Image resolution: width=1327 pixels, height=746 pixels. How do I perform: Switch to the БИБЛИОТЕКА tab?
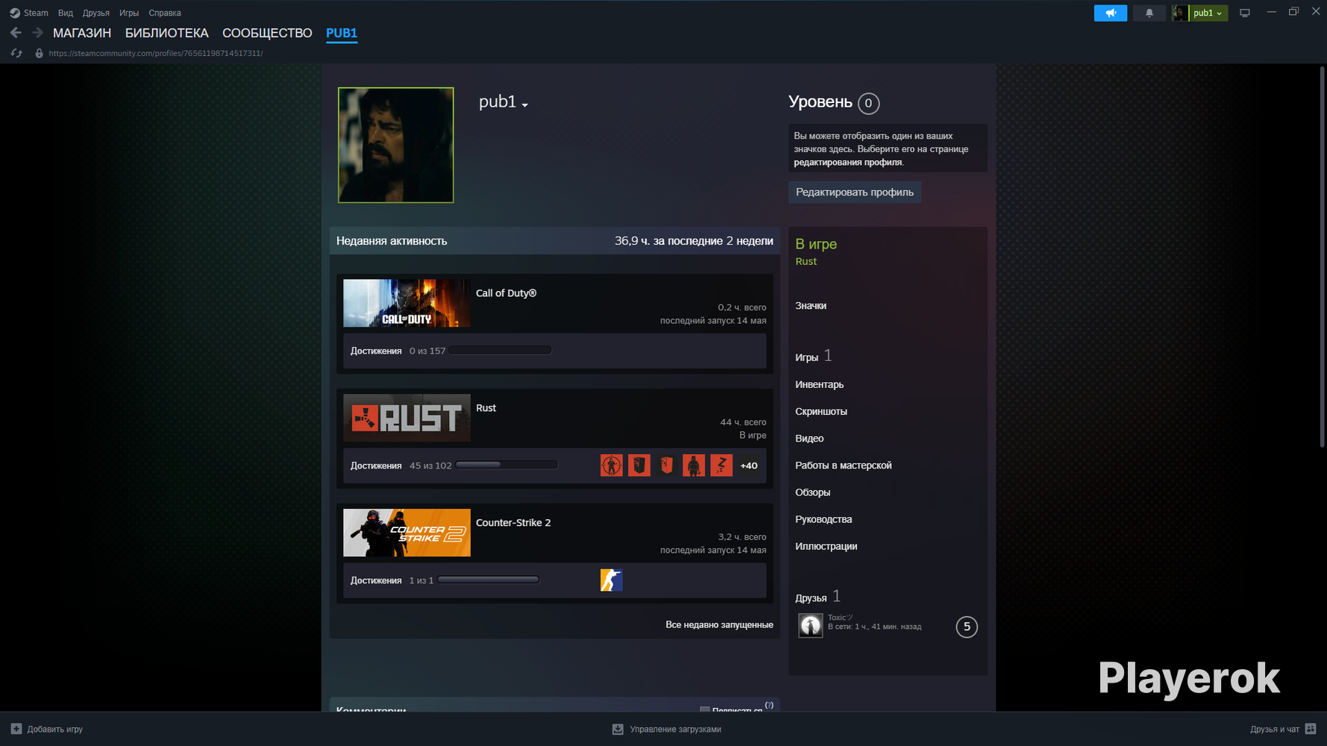167,33
